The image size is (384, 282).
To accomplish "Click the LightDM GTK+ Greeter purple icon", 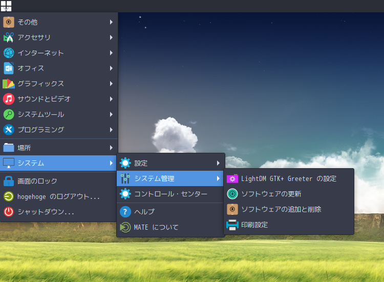I will (232, 178).
